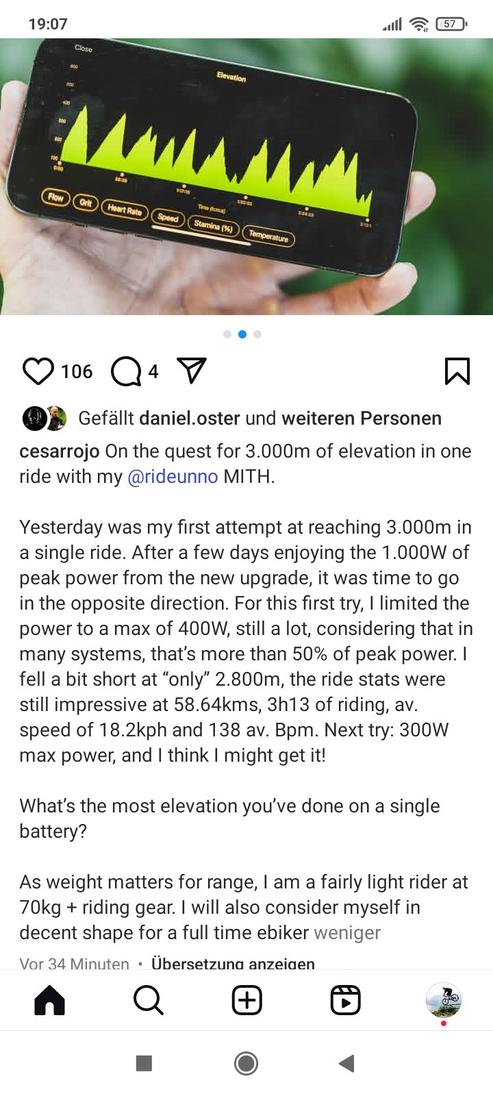The image size is (493, 1096).
Task: Tap "Übersetzung anzeigen" to translate the caption
Action: point(233,963)
